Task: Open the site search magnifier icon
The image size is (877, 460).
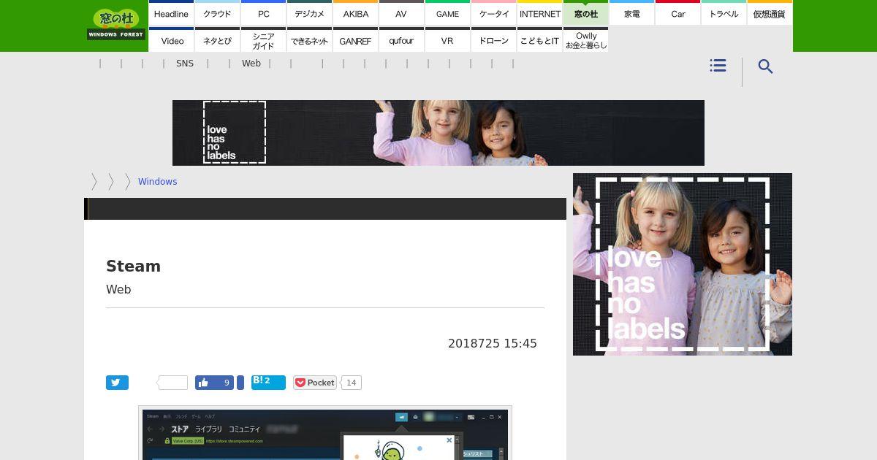Action: tap(765, 66)
